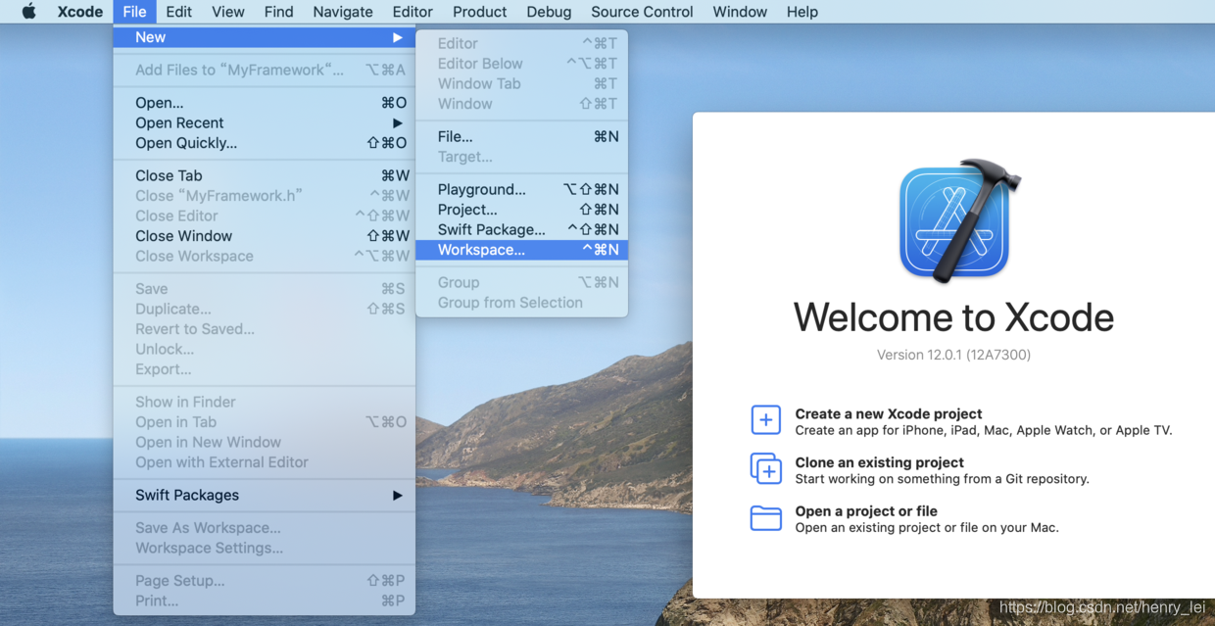Click Window Tab in New submenu

[521, 83]
